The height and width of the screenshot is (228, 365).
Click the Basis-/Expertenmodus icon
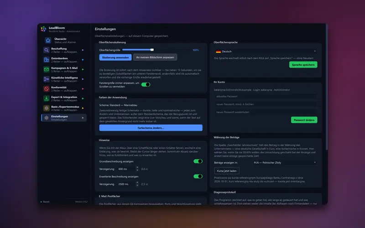click(47, 108)
